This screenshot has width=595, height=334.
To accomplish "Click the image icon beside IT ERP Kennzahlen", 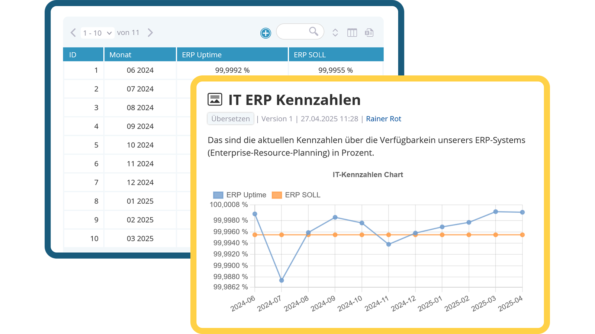I will (x=215, y=99).
